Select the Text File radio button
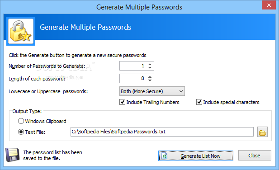The height and width of the screenshot is (170, 279). [x=21, y=132]
